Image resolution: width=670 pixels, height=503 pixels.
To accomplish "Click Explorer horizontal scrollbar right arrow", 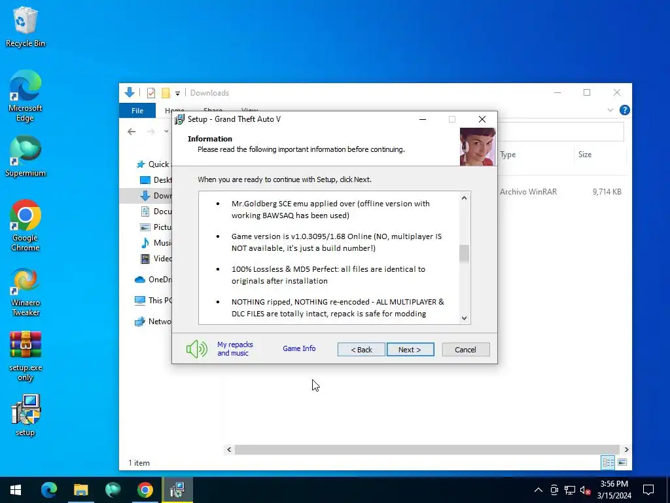I will (626, 449).
